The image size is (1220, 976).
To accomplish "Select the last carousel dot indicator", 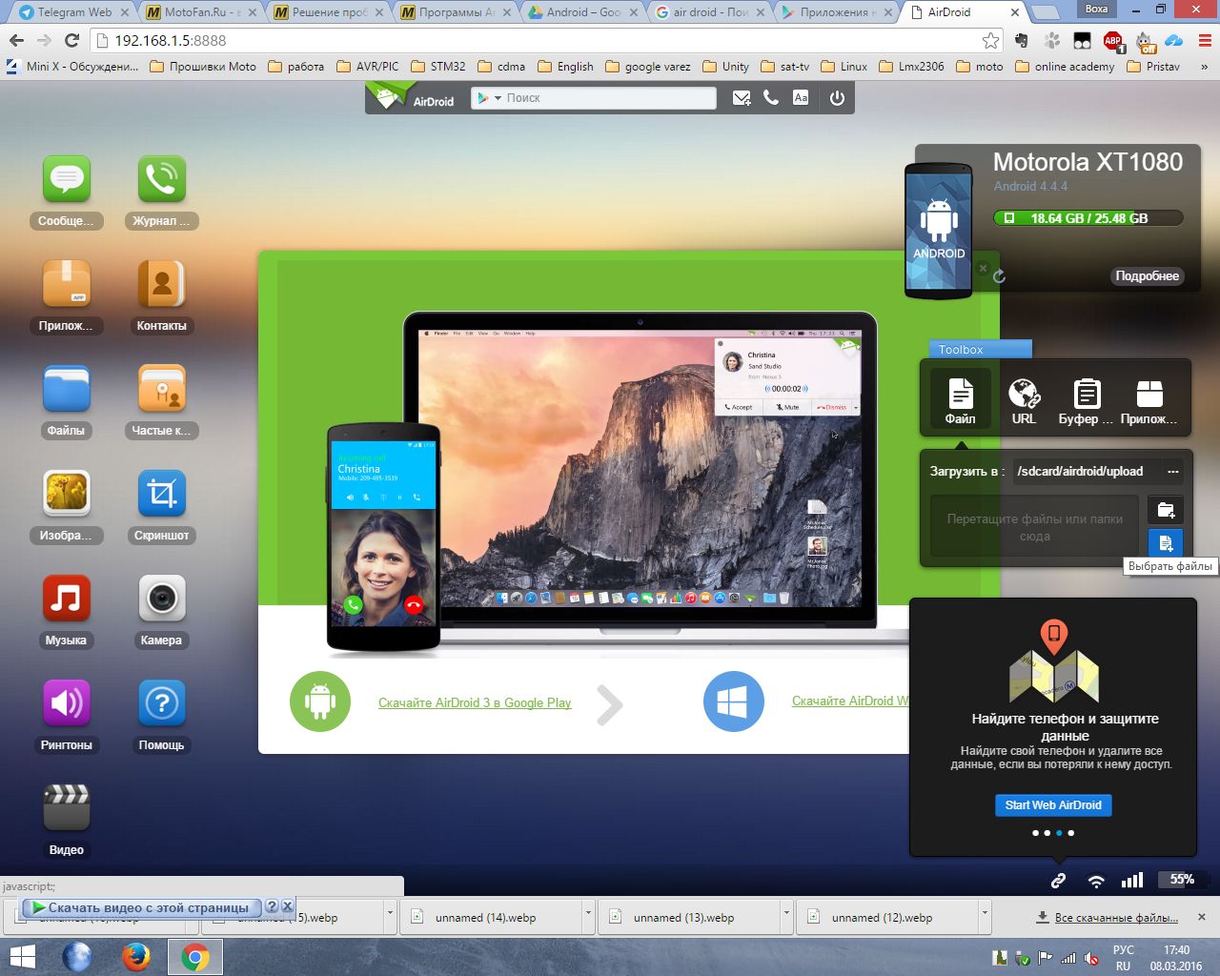I will pyautogui.click(x=1071, y=833).
